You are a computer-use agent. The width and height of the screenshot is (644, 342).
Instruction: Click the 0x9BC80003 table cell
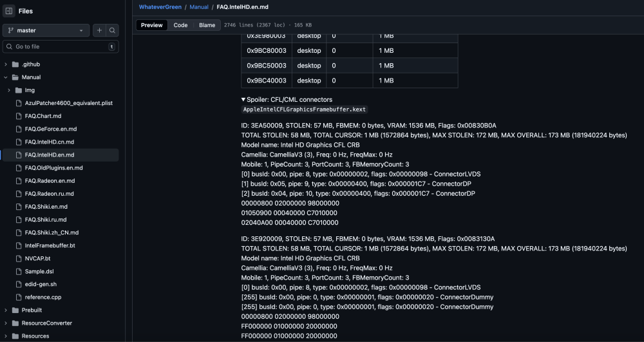(x=267, y=50)
